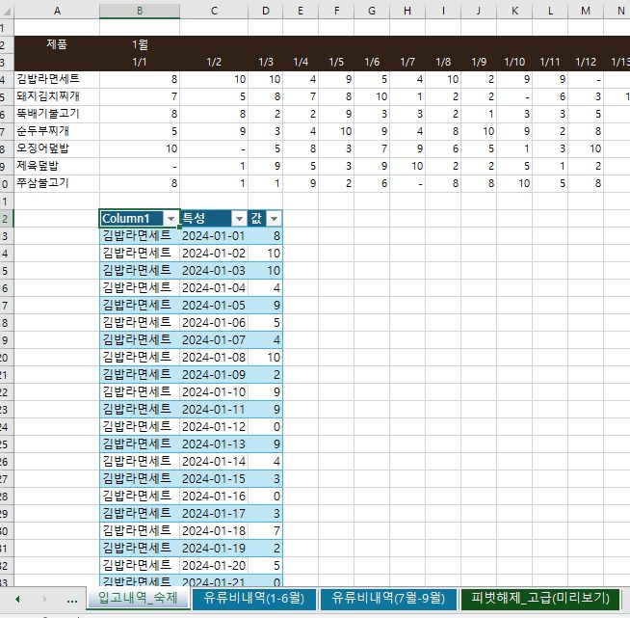Select column D header
630x618 pixels.
pyautogui.click(x=266, y=11)
